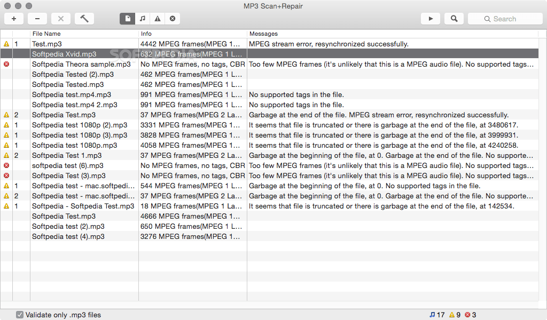Toggle the warning triangle filter
Screen dimensions: 547x320
click(157, 18)
